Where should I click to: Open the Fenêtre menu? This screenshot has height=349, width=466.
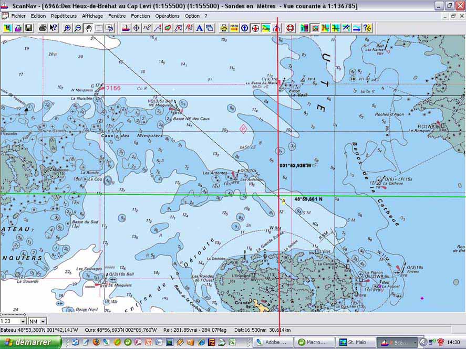click(117, 16)
